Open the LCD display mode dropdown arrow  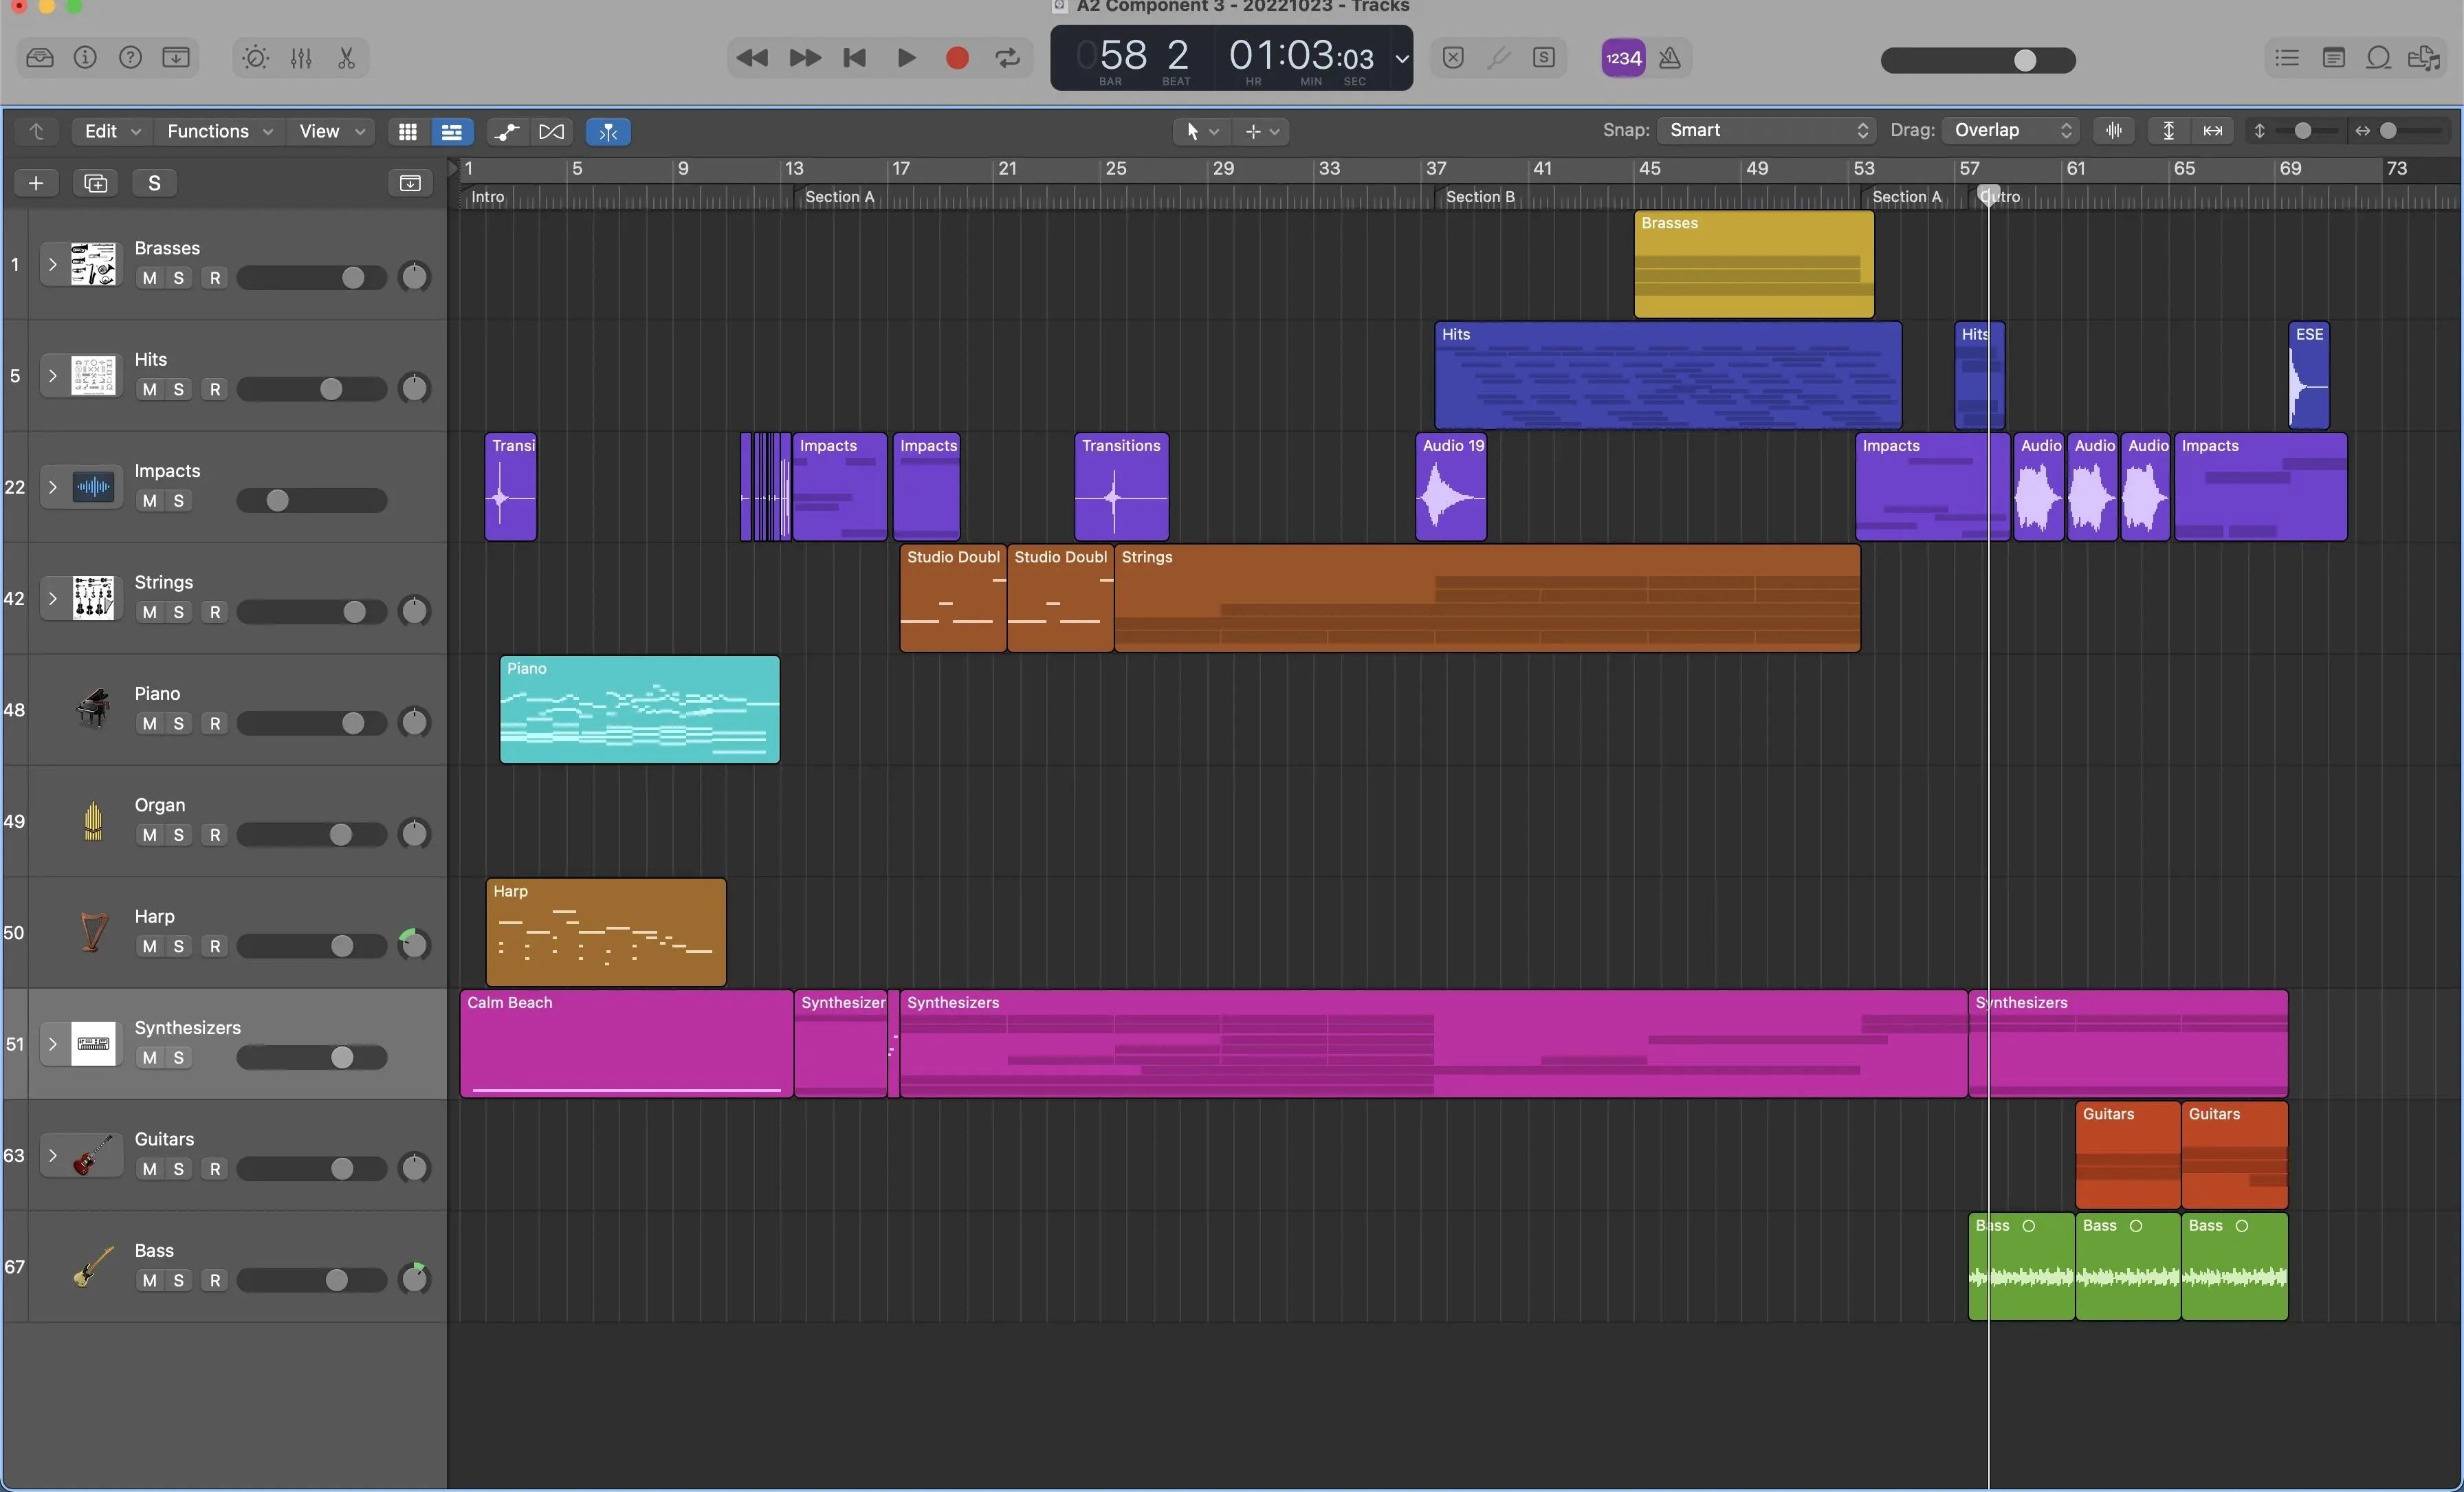pyautogui.click(x=1402, y=58)
